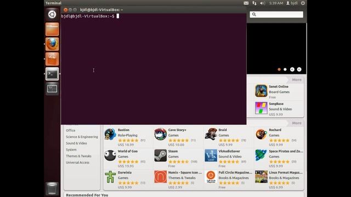Focus the terminal command prompt area
Viewport: 351px width, 197px height.
coord(154,69)
